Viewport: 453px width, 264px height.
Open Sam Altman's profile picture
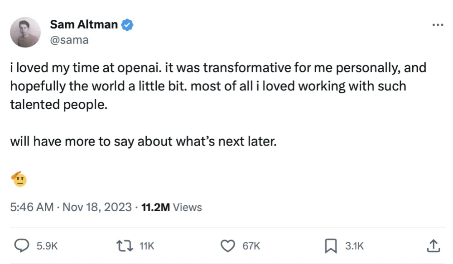[25, 32]
